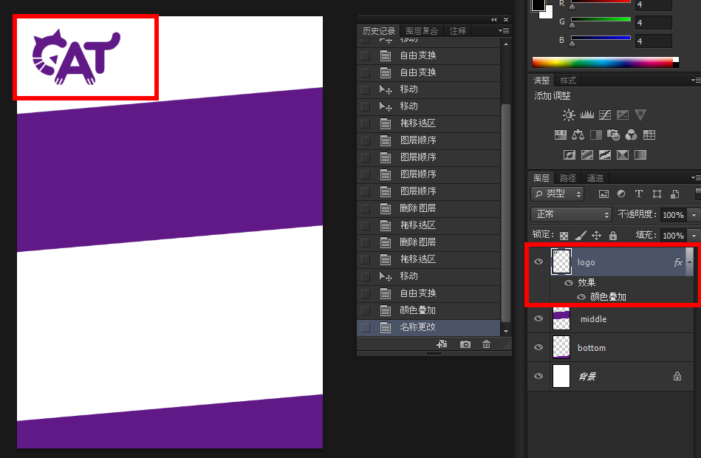The image size is (701, 458).
Task: Open the 填充 slider arrow
Action: click(694, 236)
